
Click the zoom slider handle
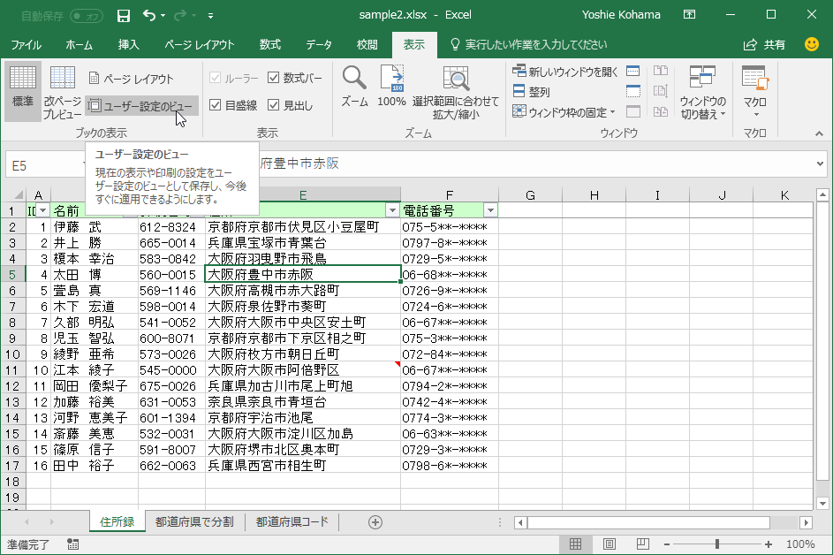pyautogui.click(x=717, y=544)
